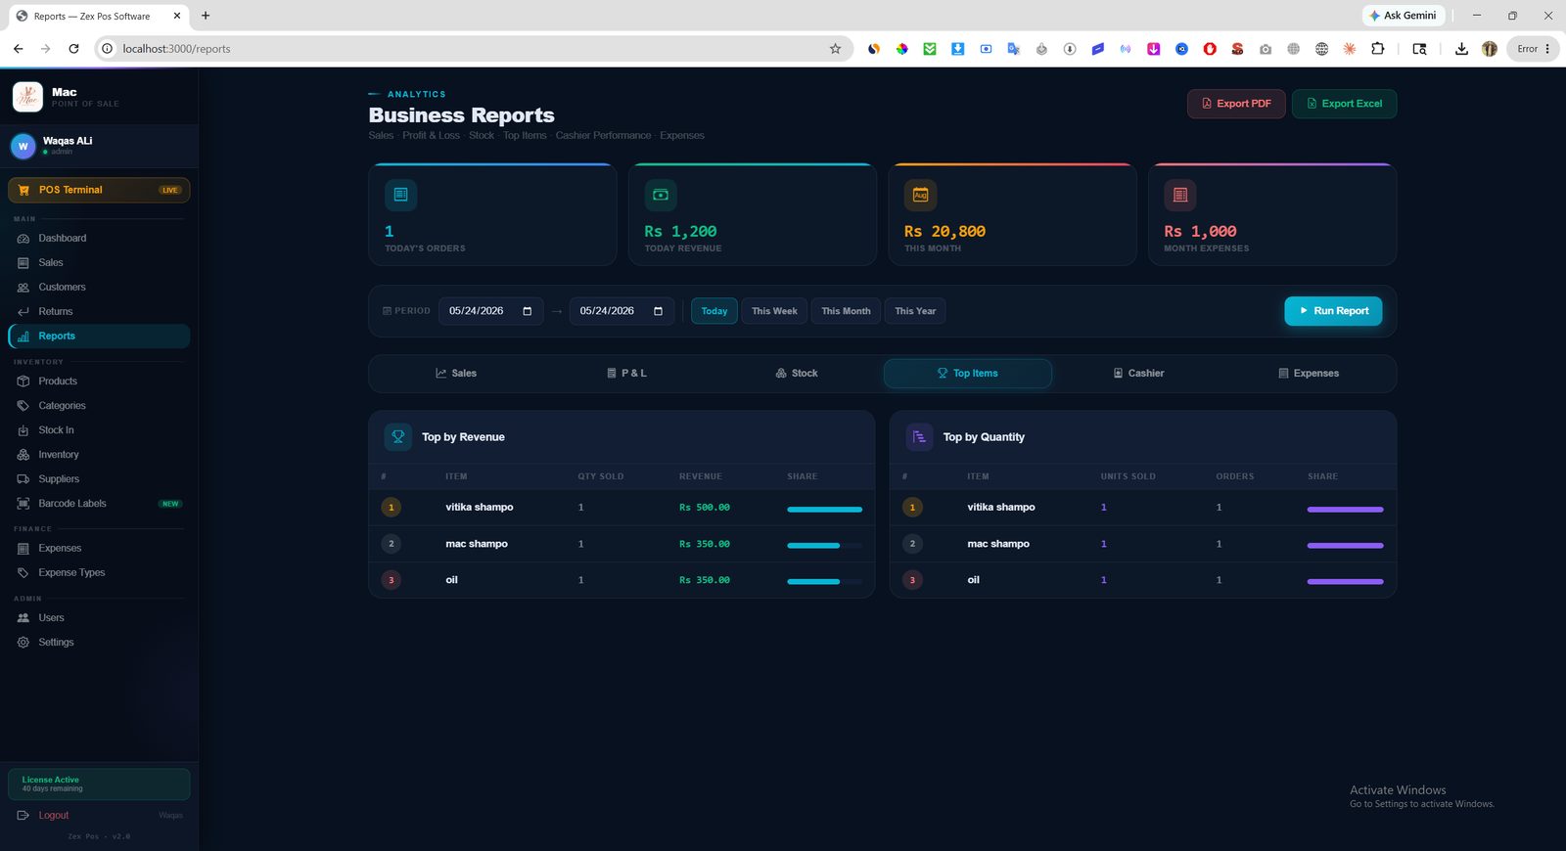Bookmark this page with the star icon
The width and height of the screenshot is (1566, 851).
click(x=835, y=49)
